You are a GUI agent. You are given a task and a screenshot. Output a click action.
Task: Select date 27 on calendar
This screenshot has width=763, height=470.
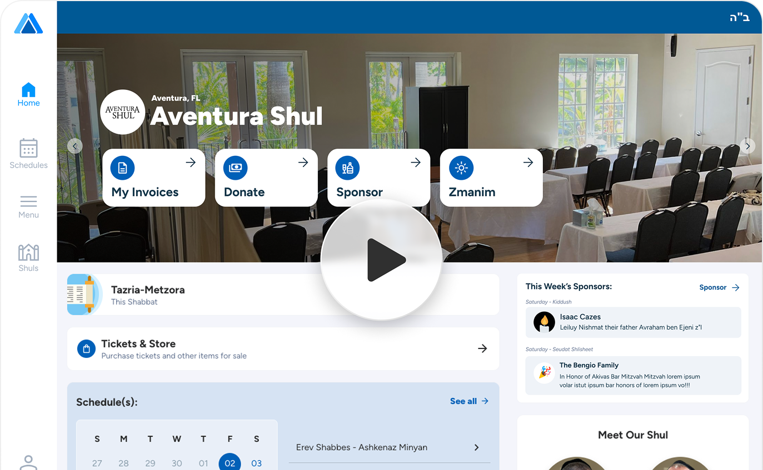point(97,463)
